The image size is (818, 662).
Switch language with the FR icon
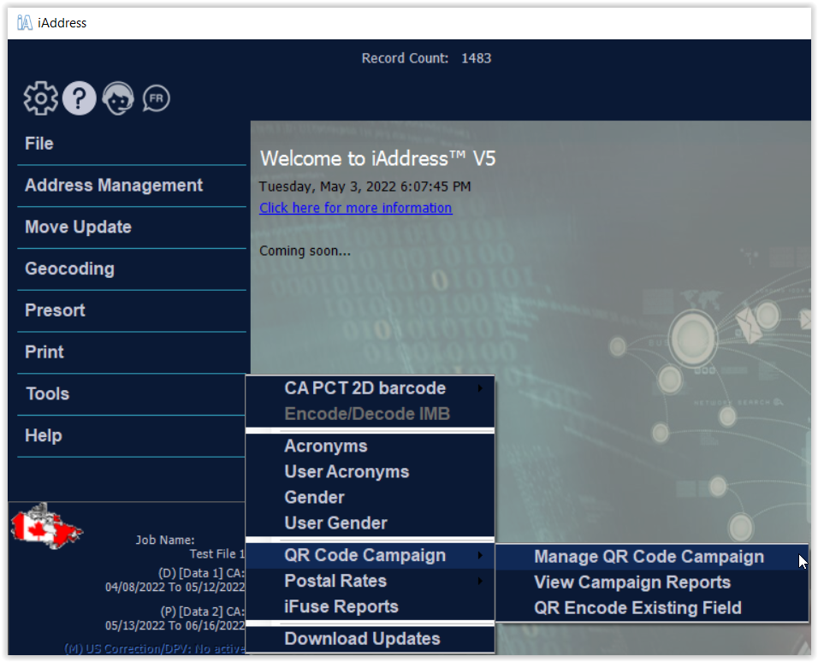point(156,98)
